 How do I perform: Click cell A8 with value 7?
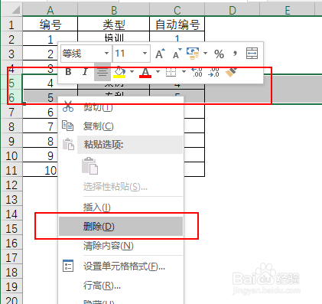point(41,126)
